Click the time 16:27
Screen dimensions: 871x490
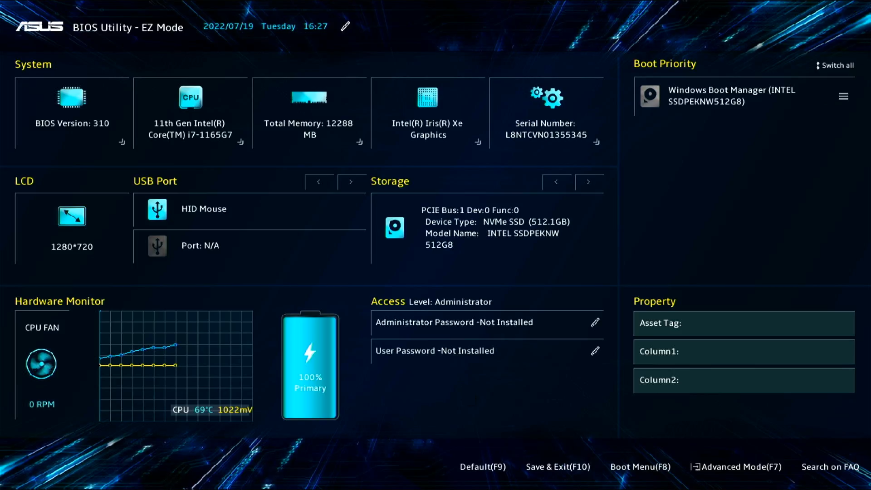coord(315,26)
